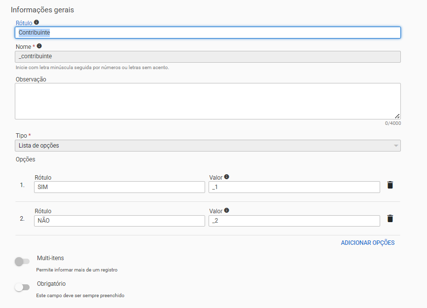Click the Nome field with _contribuinte
427x308 pixels.
[x=207, y=57]
